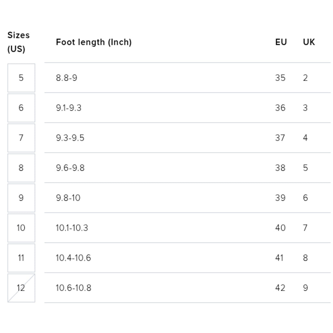Choose US size 10 box

[21, 228]
